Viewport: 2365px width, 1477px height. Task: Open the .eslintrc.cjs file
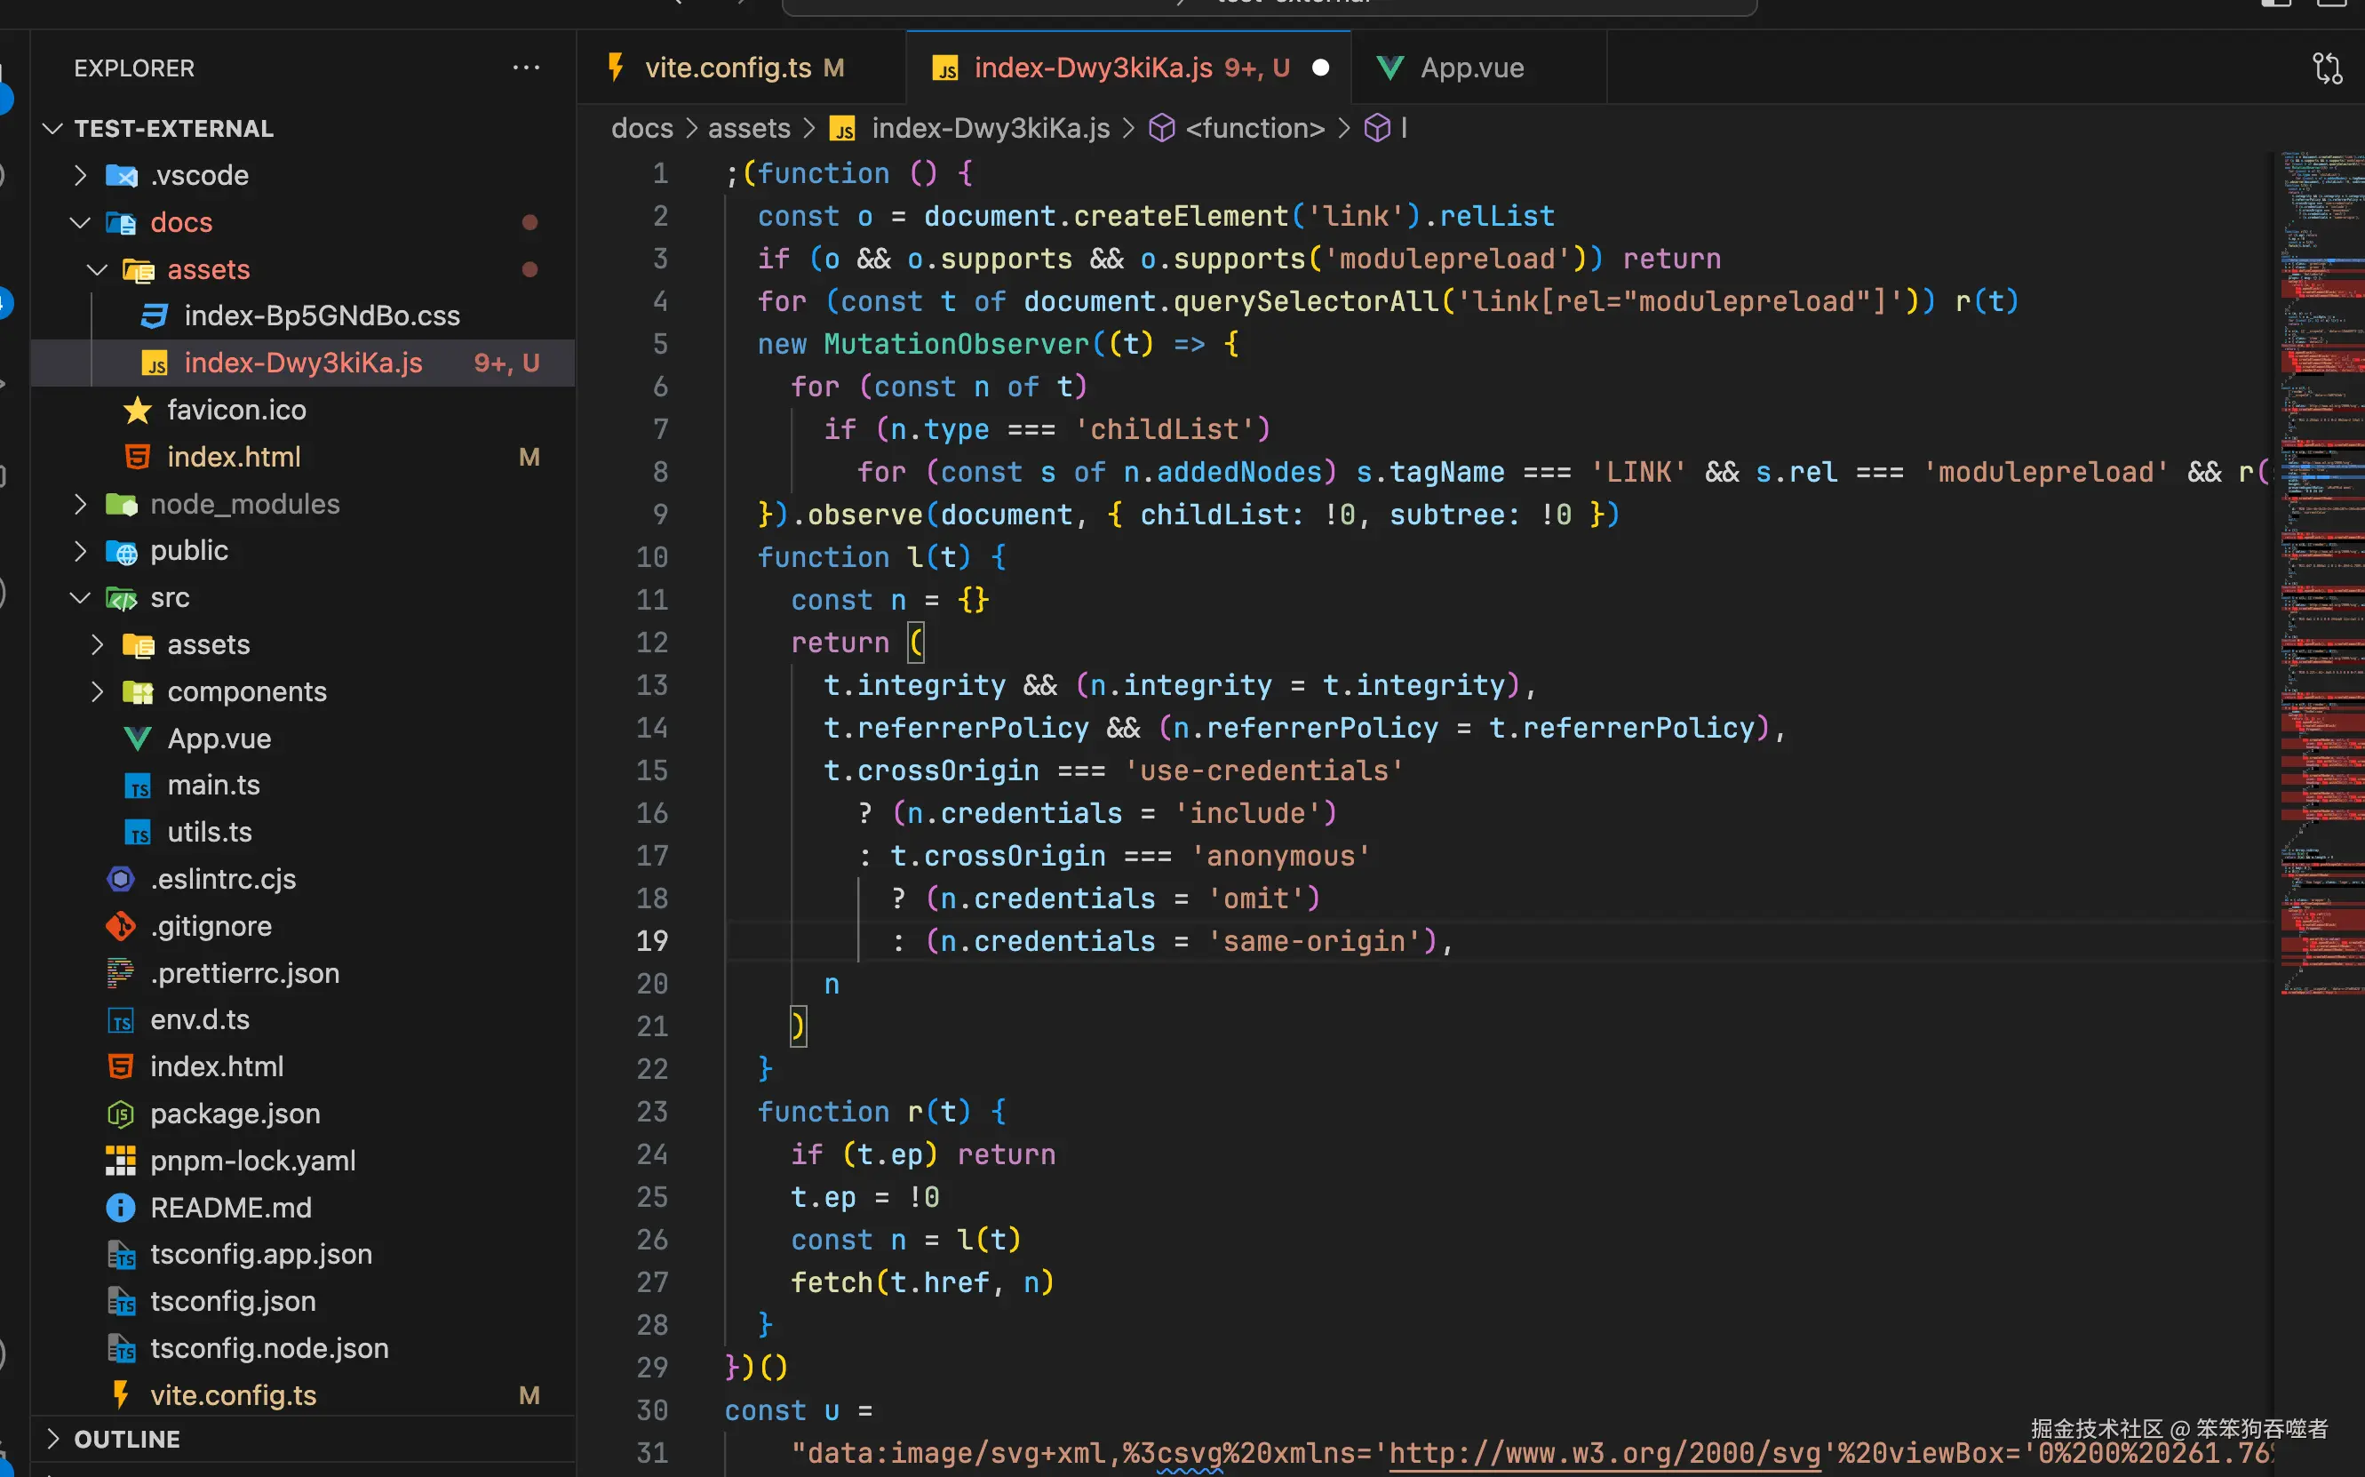(223, 879)
